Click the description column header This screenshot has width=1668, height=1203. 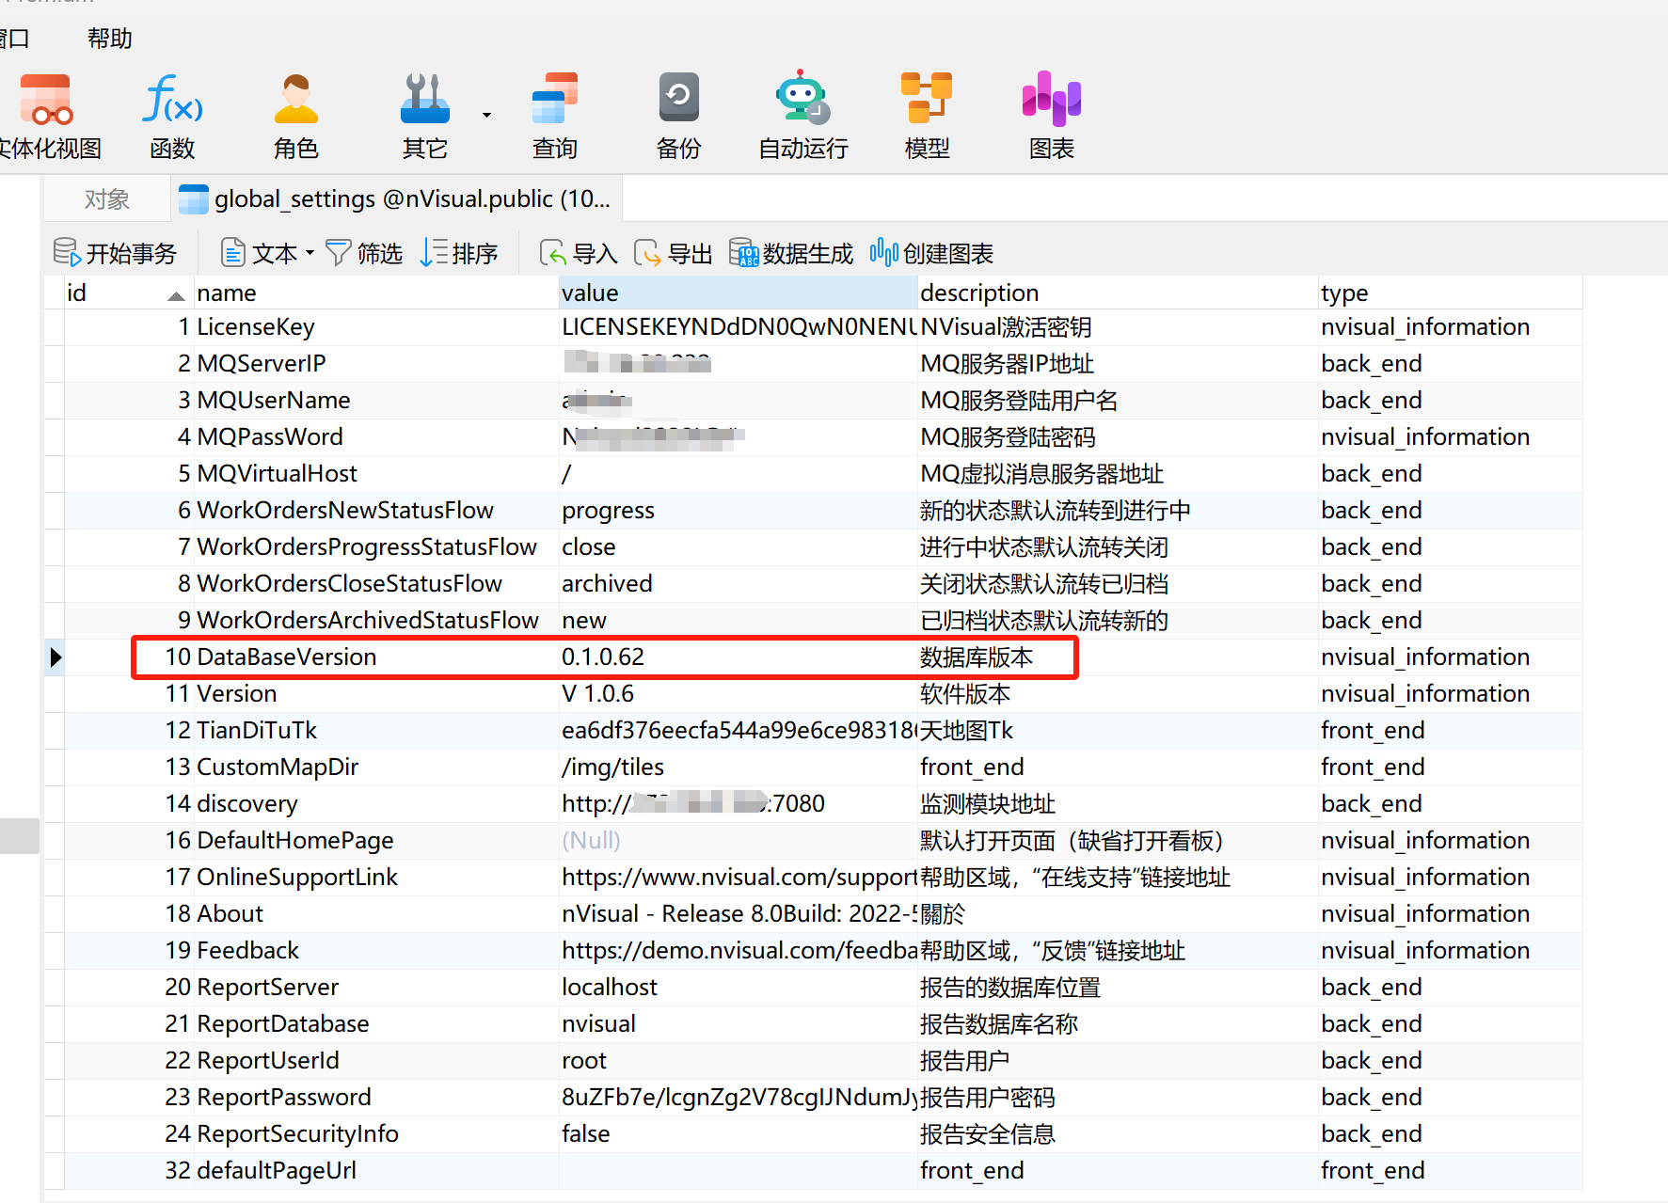[x=1118, y=293]
